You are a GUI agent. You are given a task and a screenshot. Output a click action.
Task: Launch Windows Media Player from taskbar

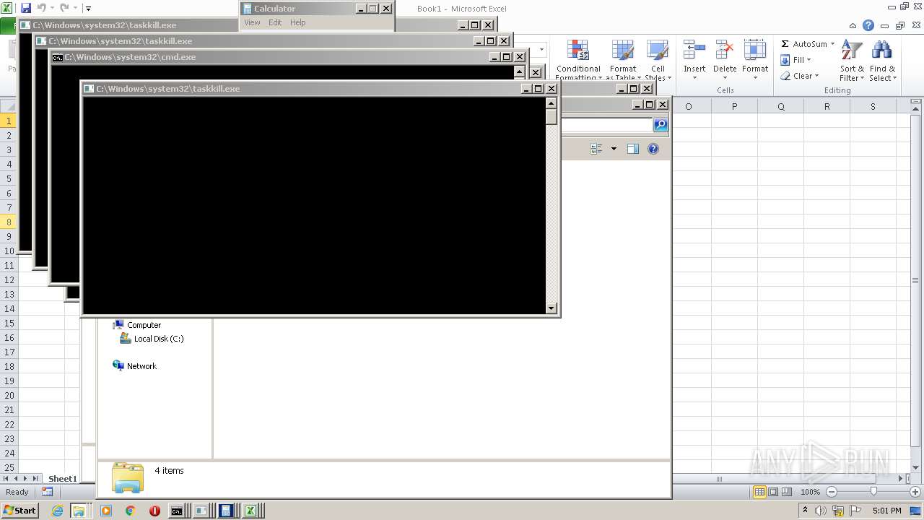pyautogui.click(x=106, y=511)
